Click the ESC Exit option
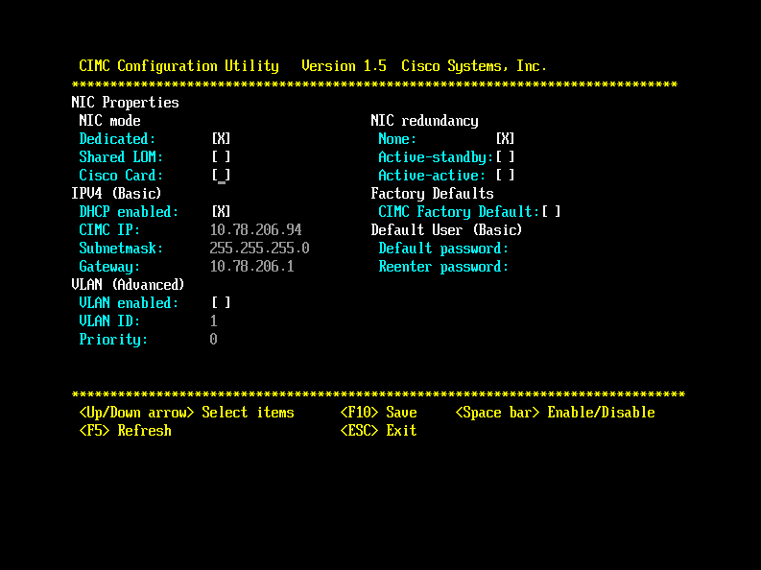This screenshot has width=761, height=570. (x=378, y=430)
